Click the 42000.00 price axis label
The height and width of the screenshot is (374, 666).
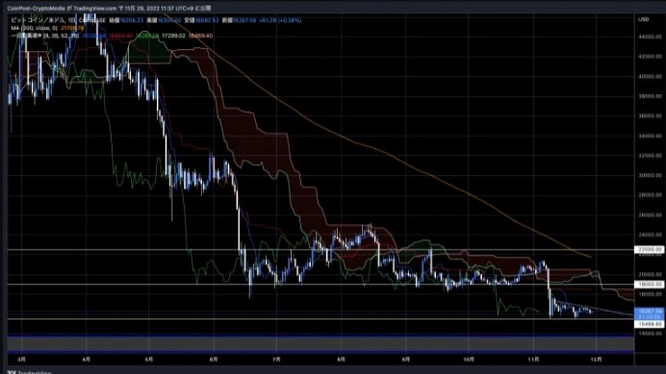coord(650,57)
